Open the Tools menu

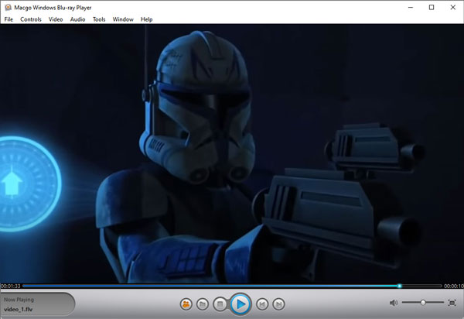(99, 19)
